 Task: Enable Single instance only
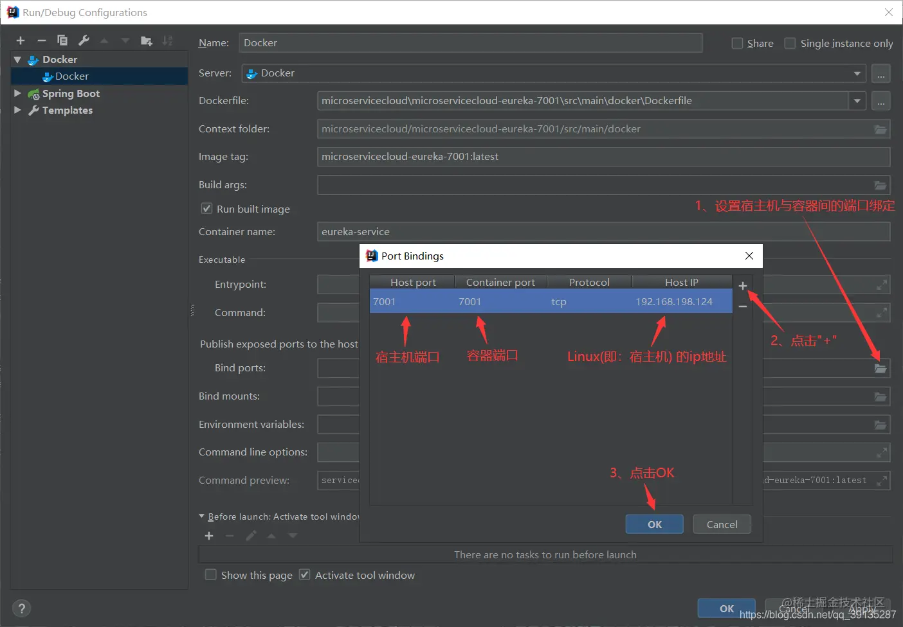790,43
